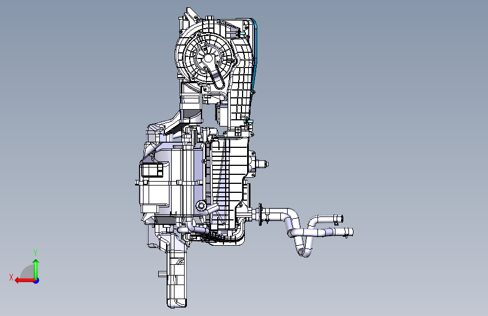Click the green Y axis arrow of triad
Screen dimensions: 488x316
(x=36, y=269)
